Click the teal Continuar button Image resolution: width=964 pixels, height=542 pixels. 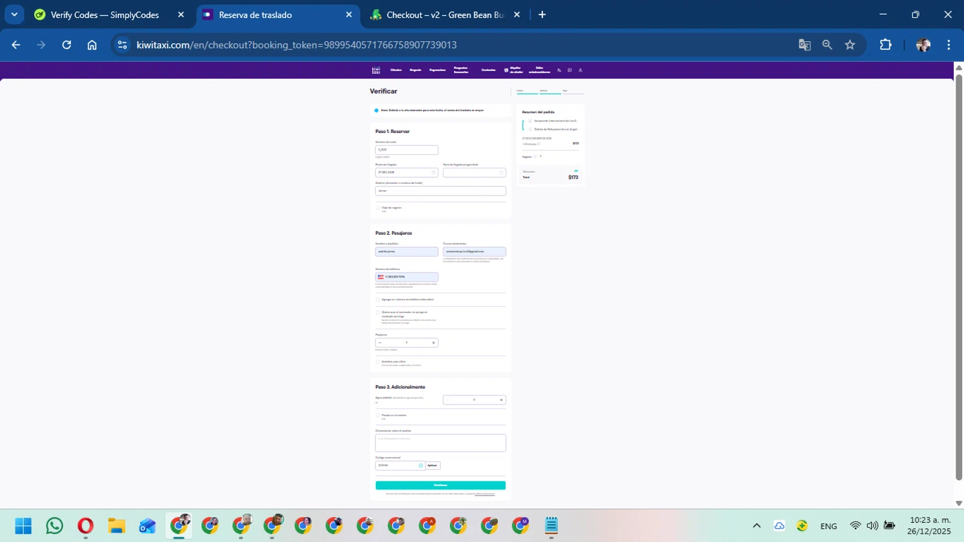click(x=441, y=485)
